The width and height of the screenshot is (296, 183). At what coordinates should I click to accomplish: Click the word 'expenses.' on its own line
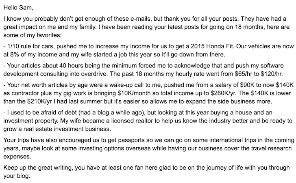tap(17, 157)
